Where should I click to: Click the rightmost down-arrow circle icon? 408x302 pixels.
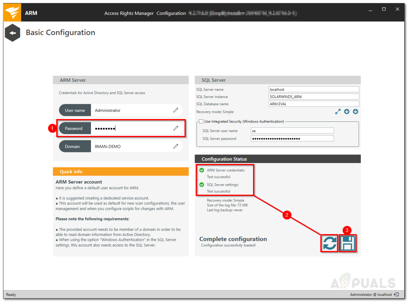[356, 112]
